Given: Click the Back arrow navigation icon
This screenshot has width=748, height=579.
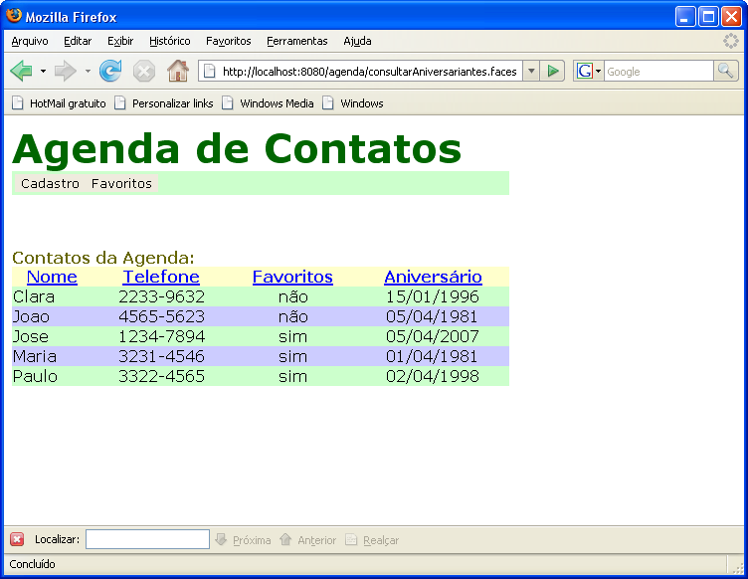Looking at the screenshot, I should (21, 71).
